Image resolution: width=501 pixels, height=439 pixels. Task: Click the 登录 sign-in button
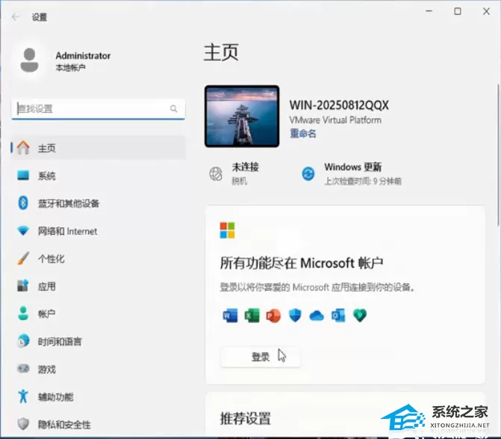point(261,357)
